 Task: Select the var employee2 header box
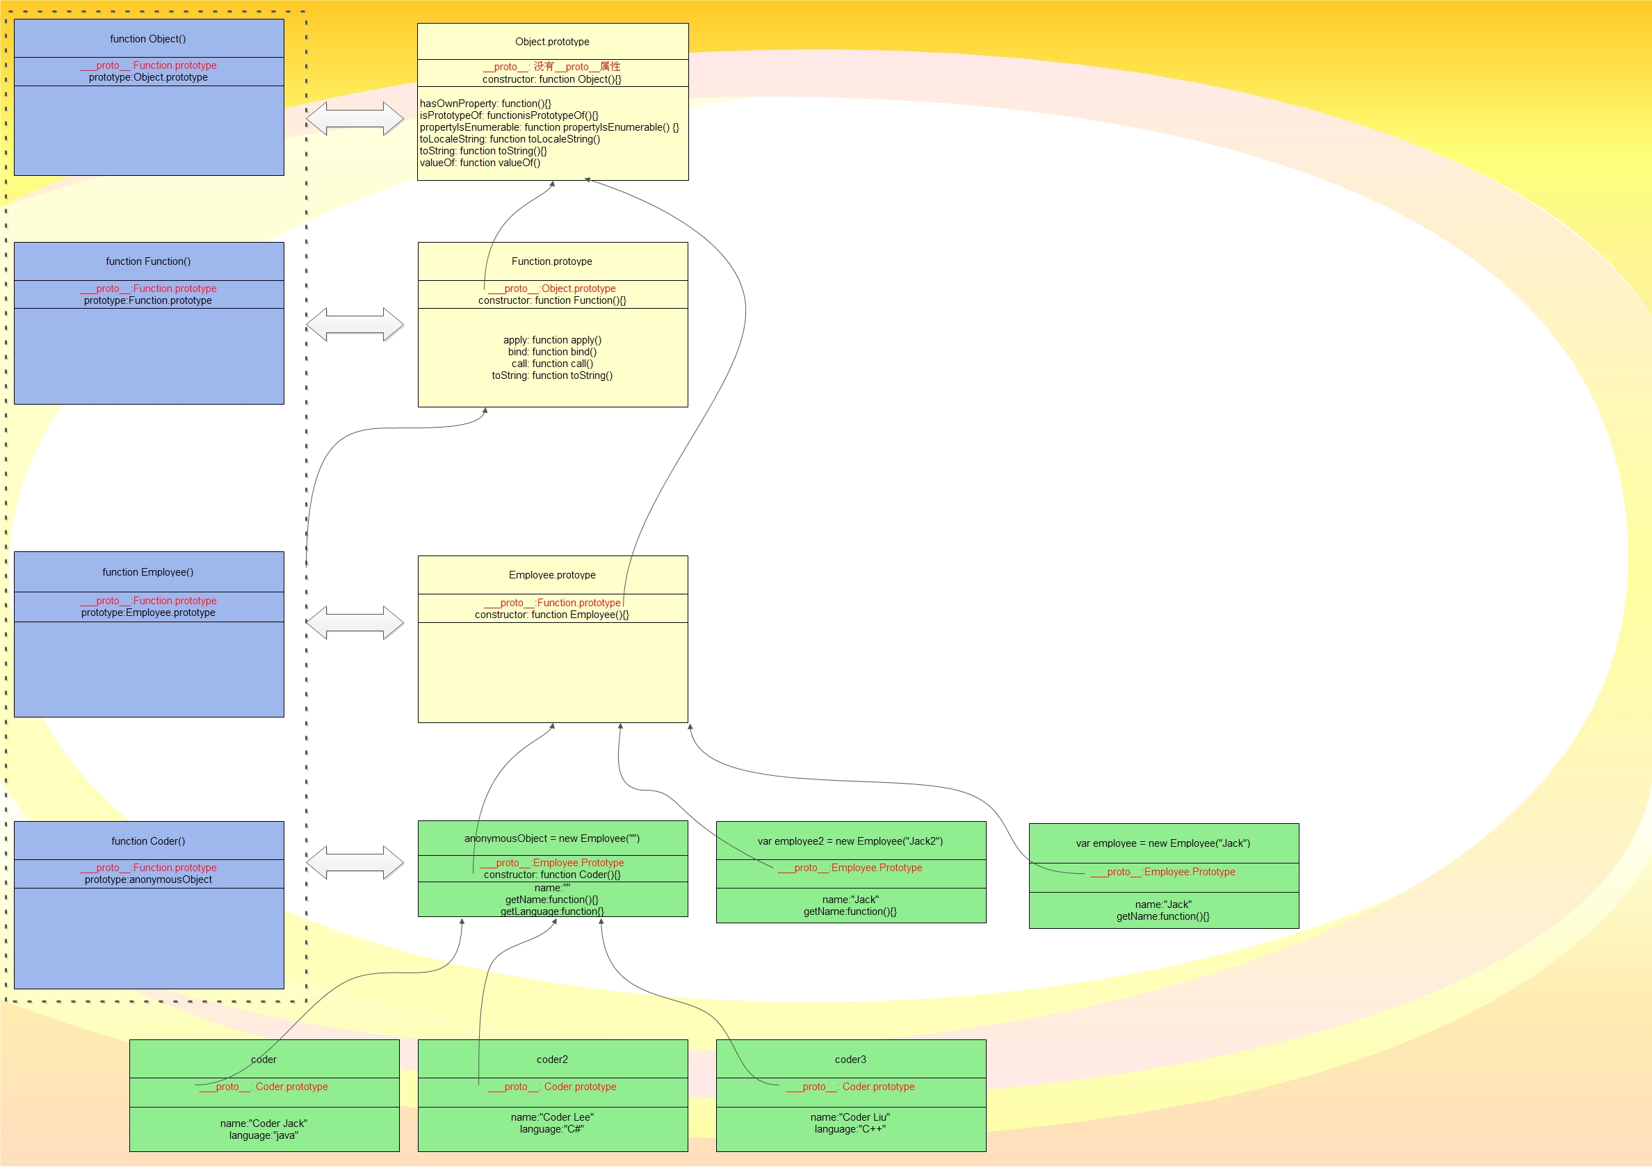coord(850,841)
